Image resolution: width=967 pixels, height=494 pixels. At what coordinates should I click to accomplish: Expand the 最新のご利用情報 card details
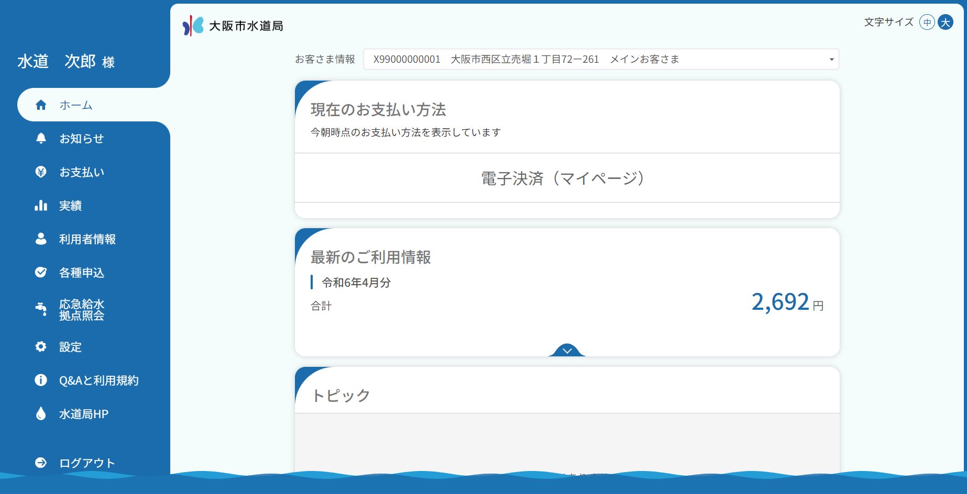pos(566,351)
